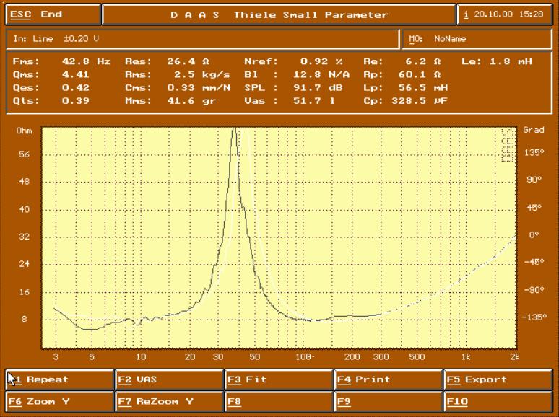Activate F6 Zoom Y

pos(59,401)
